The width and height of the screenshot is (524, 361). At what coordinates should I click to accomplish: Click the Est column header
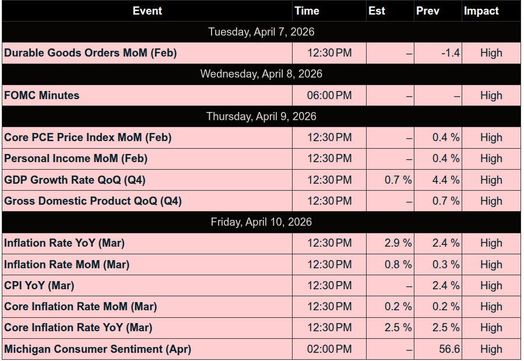pos(377,10)
